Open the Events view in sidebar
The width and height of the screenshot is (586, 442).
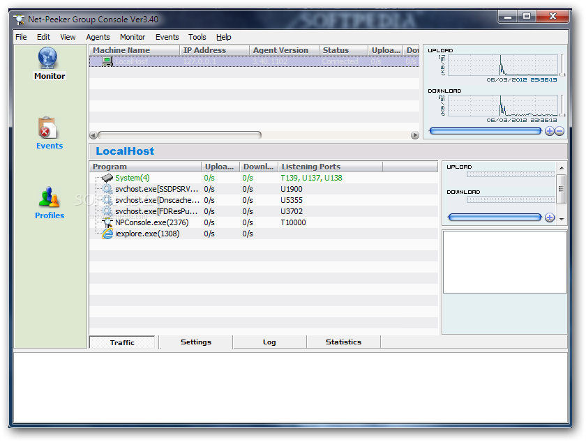[x=49, y=133]
